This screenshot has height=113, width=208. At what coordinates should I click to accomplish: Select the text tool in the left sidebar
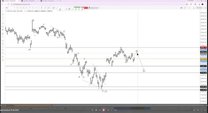3,21
